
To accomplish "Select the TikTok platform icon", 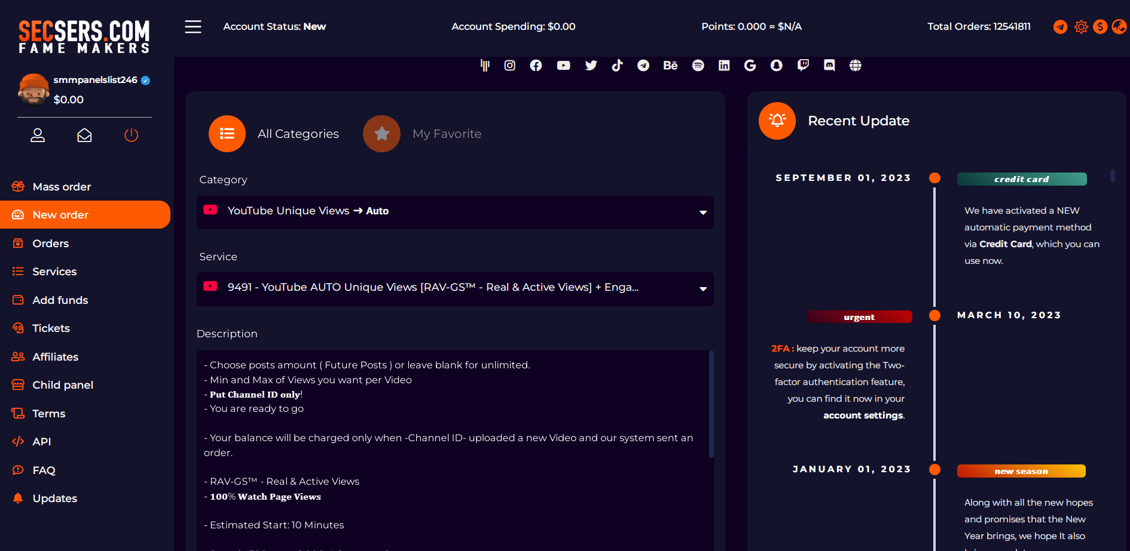I will click(617, 66).
